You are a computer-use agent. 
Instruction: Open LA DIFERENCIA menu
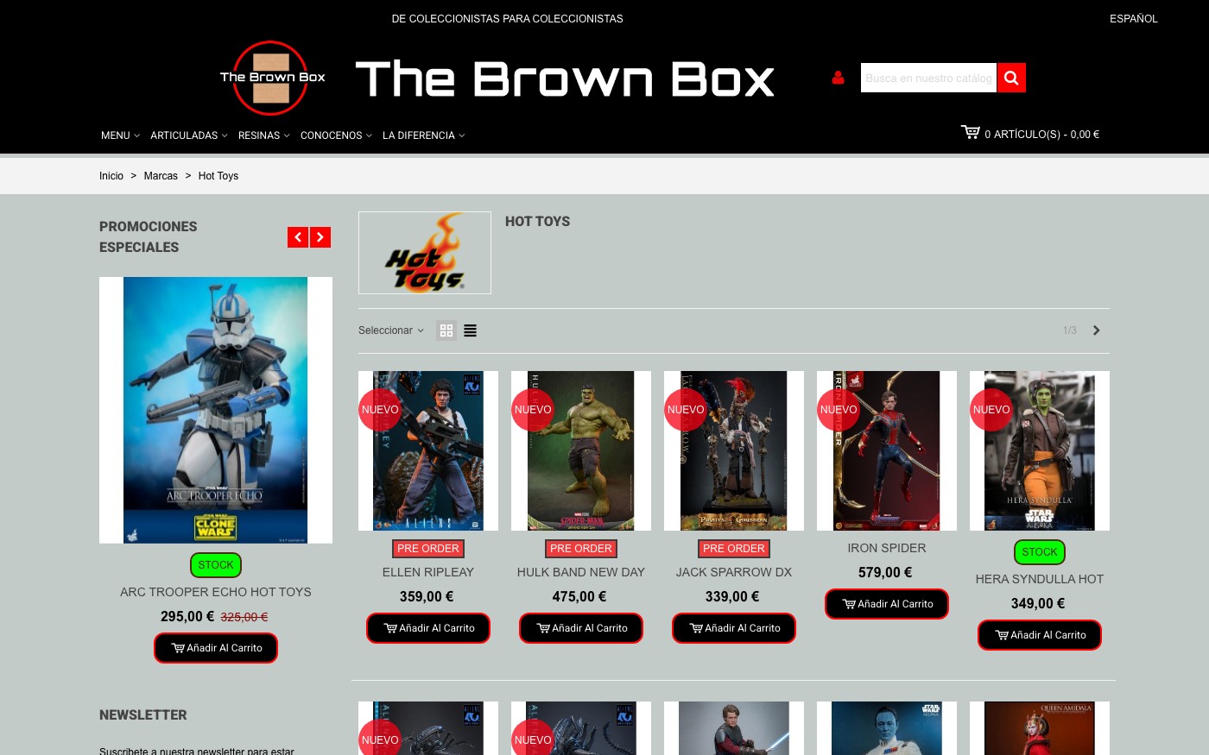click(423, 135)
